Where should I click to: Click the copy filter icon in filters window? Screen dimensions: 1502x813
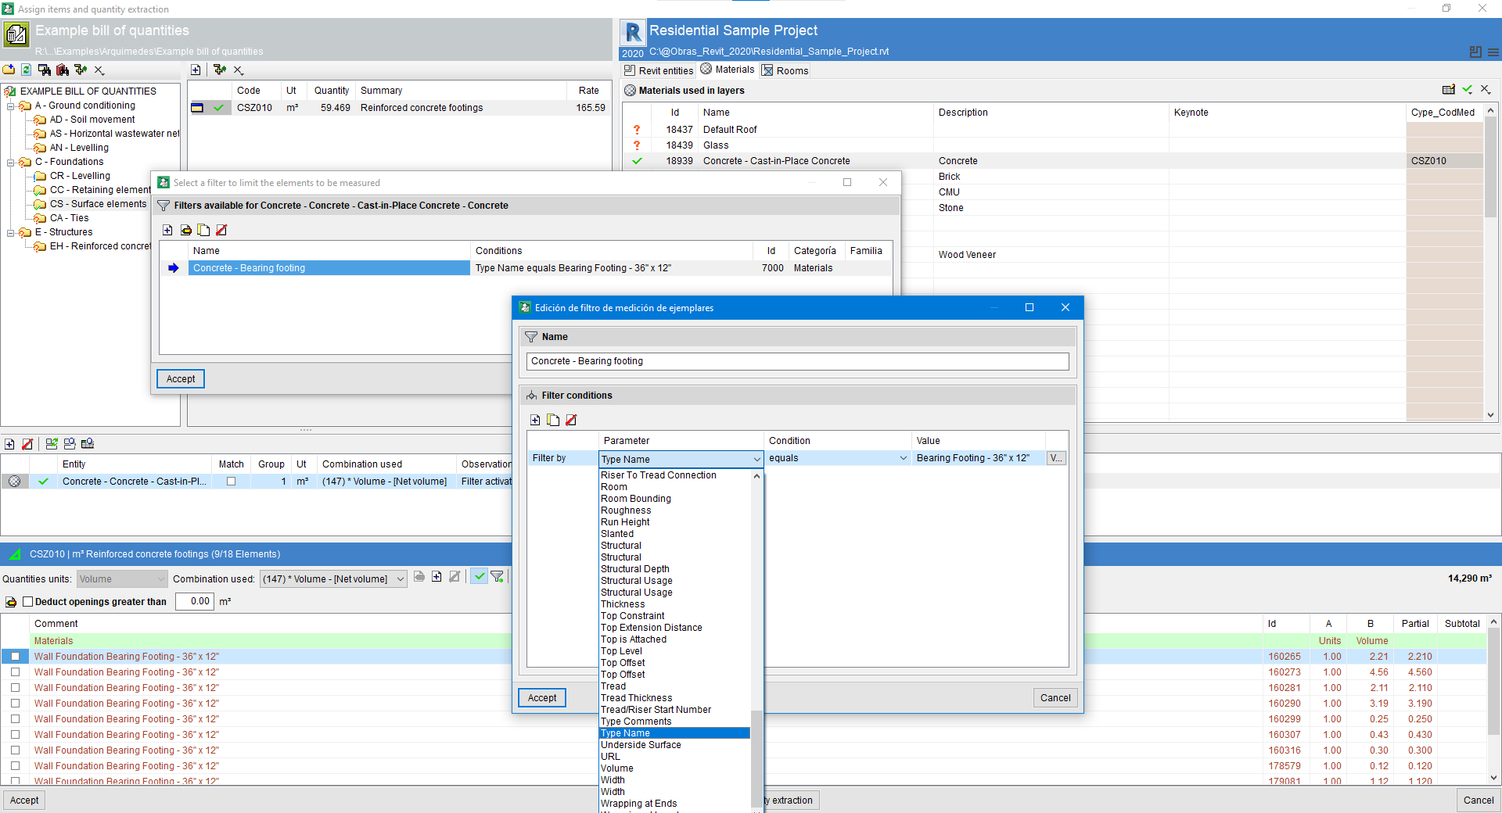[x=203, y=230]
